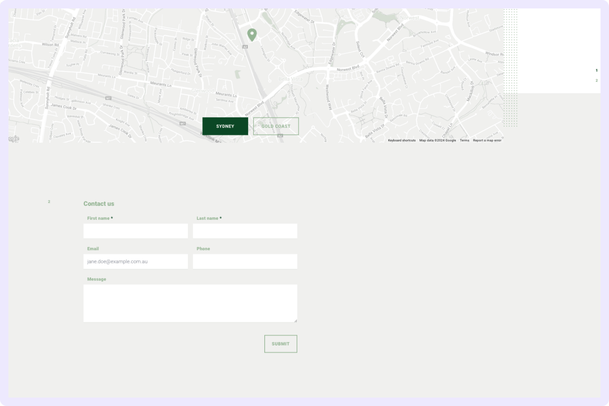Click the Google logo on the map
This screenshot has height=406, width=609.
(14, 139)
